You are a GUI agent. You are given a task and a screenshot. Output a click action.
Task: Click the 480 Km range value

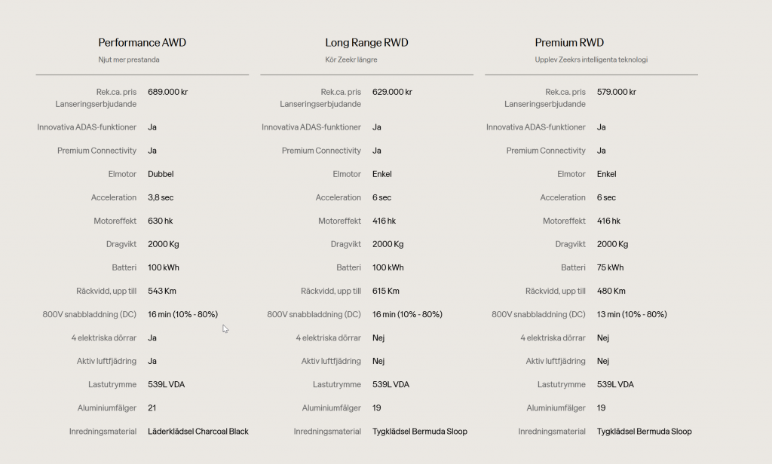pyautogui.click(x=612, y=291)
